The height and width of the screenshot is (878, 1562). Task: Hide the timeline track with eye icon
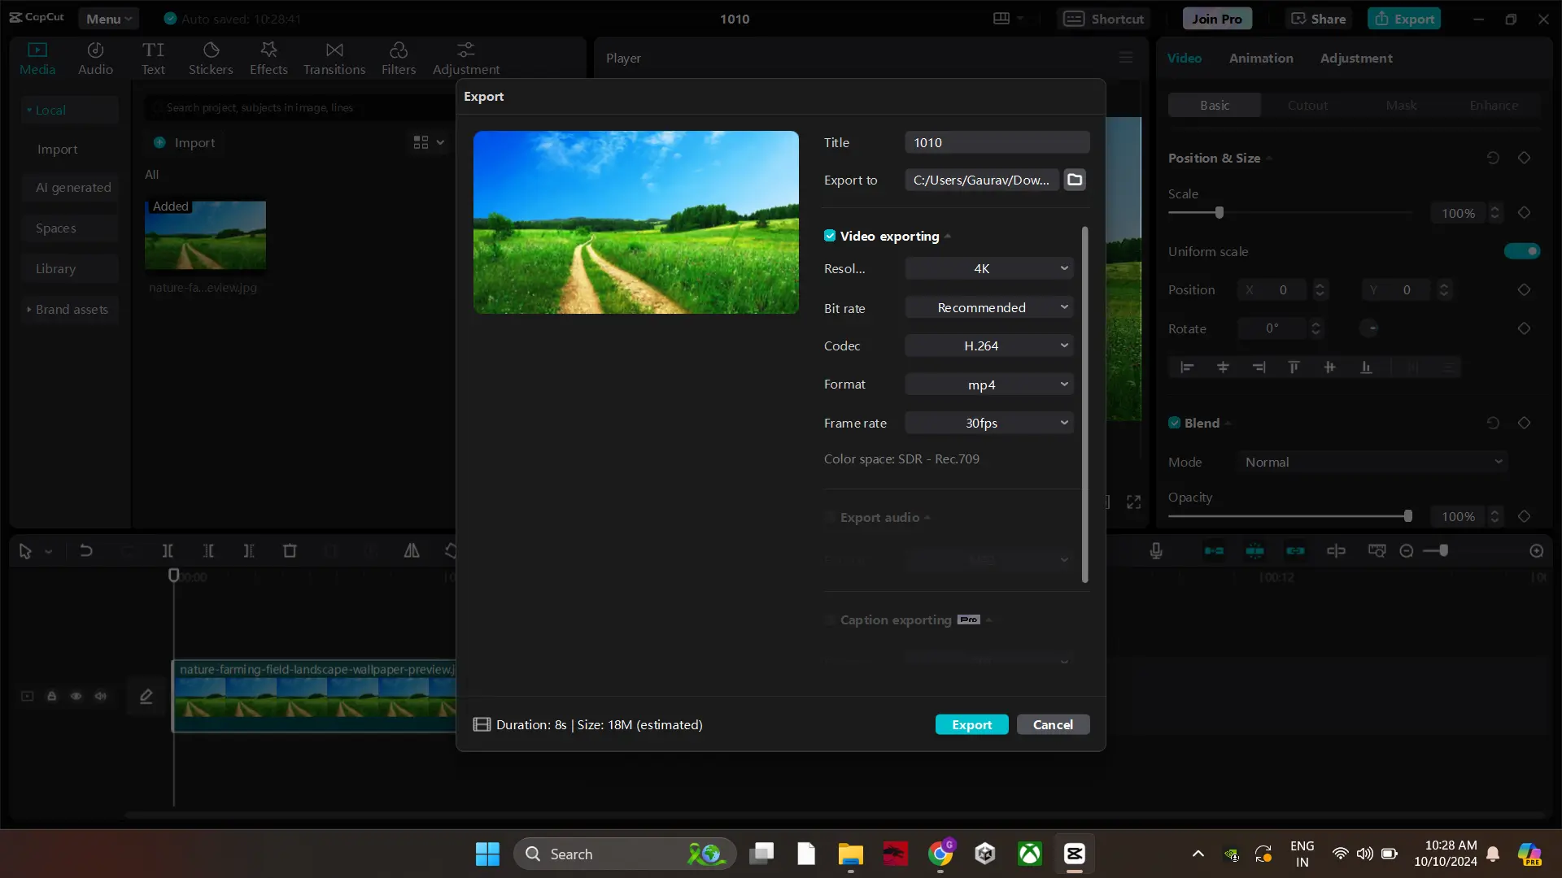76,697
